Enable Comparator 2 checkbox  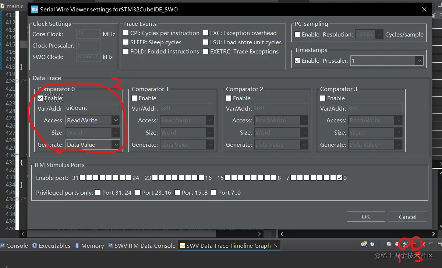point(229,98)
